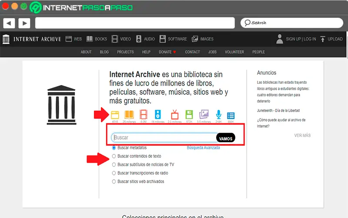Open the Contact menu item
Image resolution: width=348 pixels, height=218 pixels.
point(192,52)
